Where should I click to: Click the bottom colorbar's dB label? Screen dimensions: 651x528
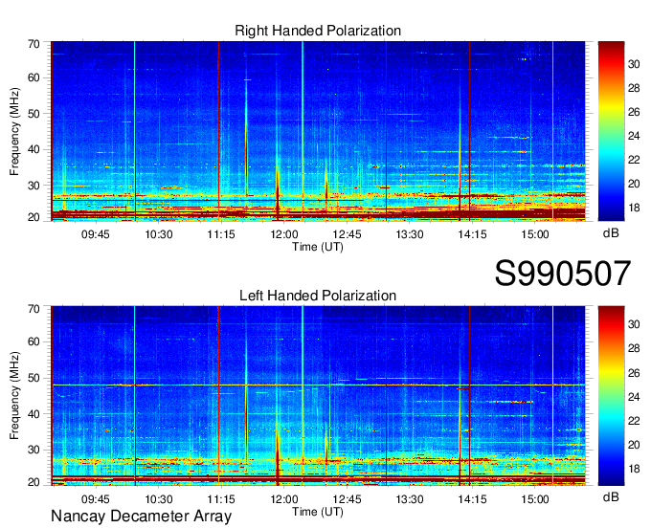(611, 496)
